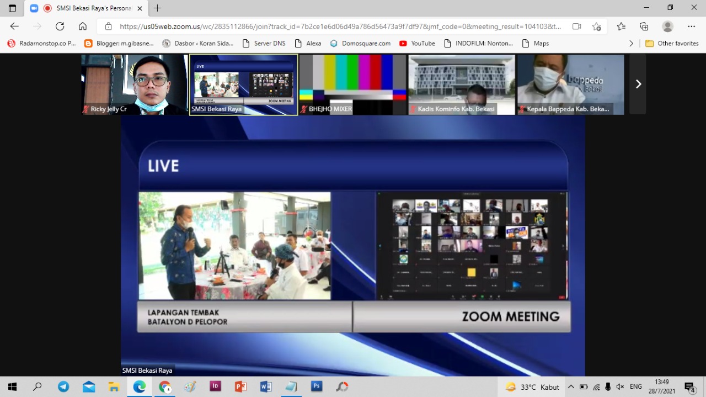Open the Blogger m.gibasne bookmark
Image resolution: width=706 pixels, height=397 pixels.
pyautogui.click(x=119, y=43)
